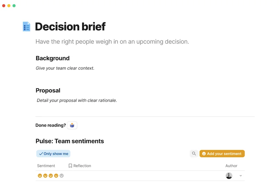Select the fourth sentiment face
The height and width of the screenshot is (186, 279).
coord(56,176)
